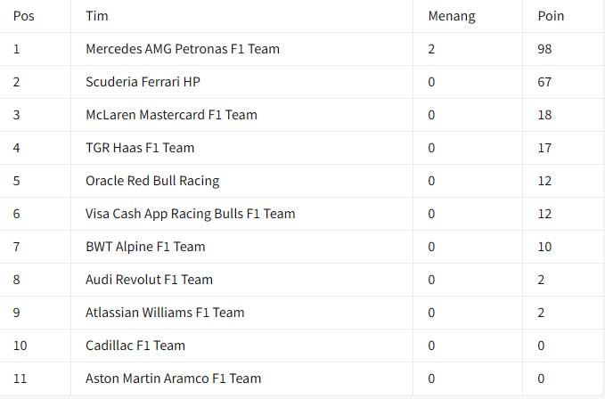This screenshot has width=605, height=399.
Task: Click McLaren points value 18
Action: point(544,115)
